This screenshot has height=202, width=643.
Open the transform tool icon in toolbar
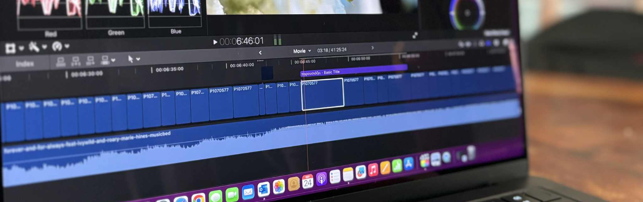[10, 48]
